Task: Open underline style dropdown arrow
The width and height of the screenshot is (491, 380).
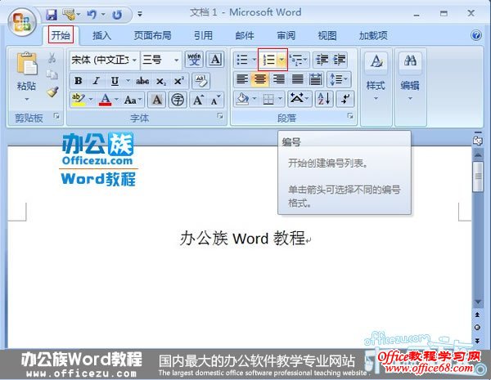Action: coord(128,81)
